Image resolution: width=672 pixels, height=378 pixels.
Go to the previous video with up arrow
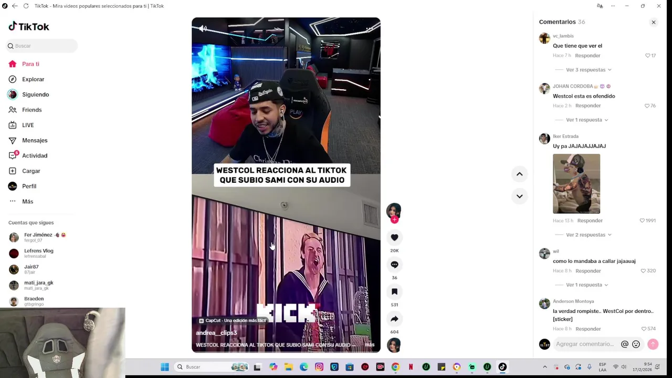(519, 174)
